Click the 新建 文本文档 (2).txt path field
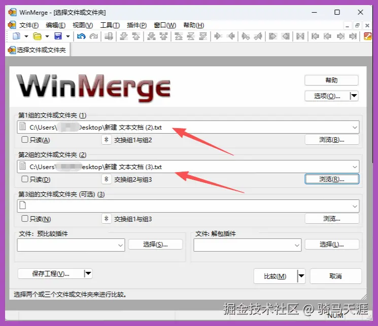Viewport: 378px width, 326px height. coord(188,127)
